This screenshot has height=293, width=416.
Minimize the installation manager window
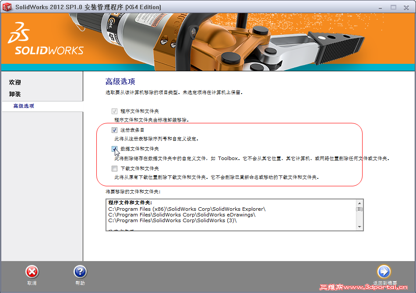point(380,7)
